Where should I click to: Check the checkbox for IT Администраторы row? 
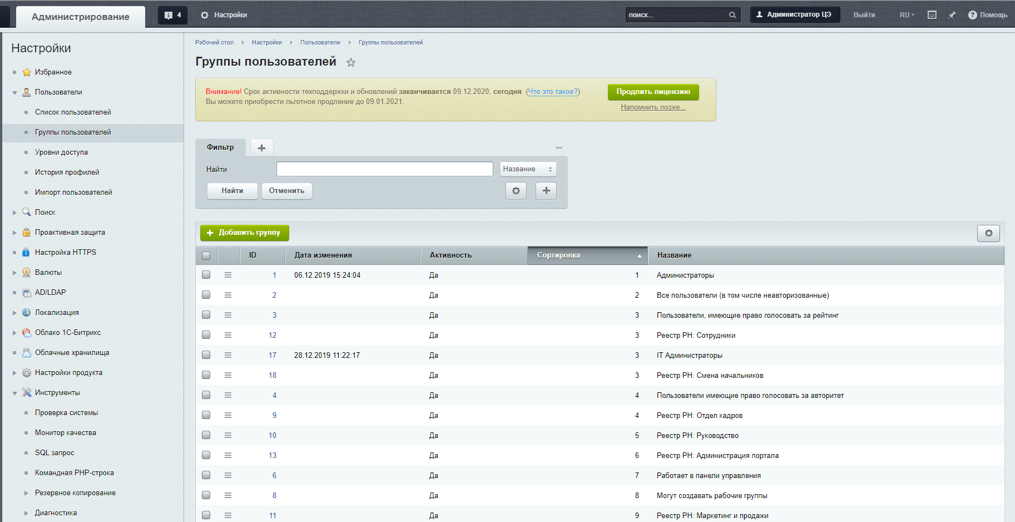[x=206, y=355]
